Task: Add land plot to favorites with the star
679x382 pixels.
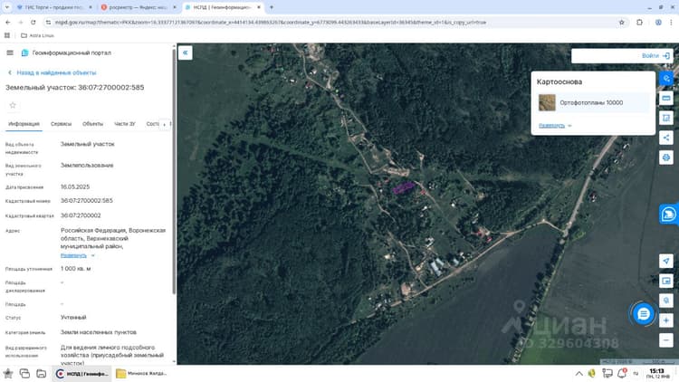Action: pos(13,105)
